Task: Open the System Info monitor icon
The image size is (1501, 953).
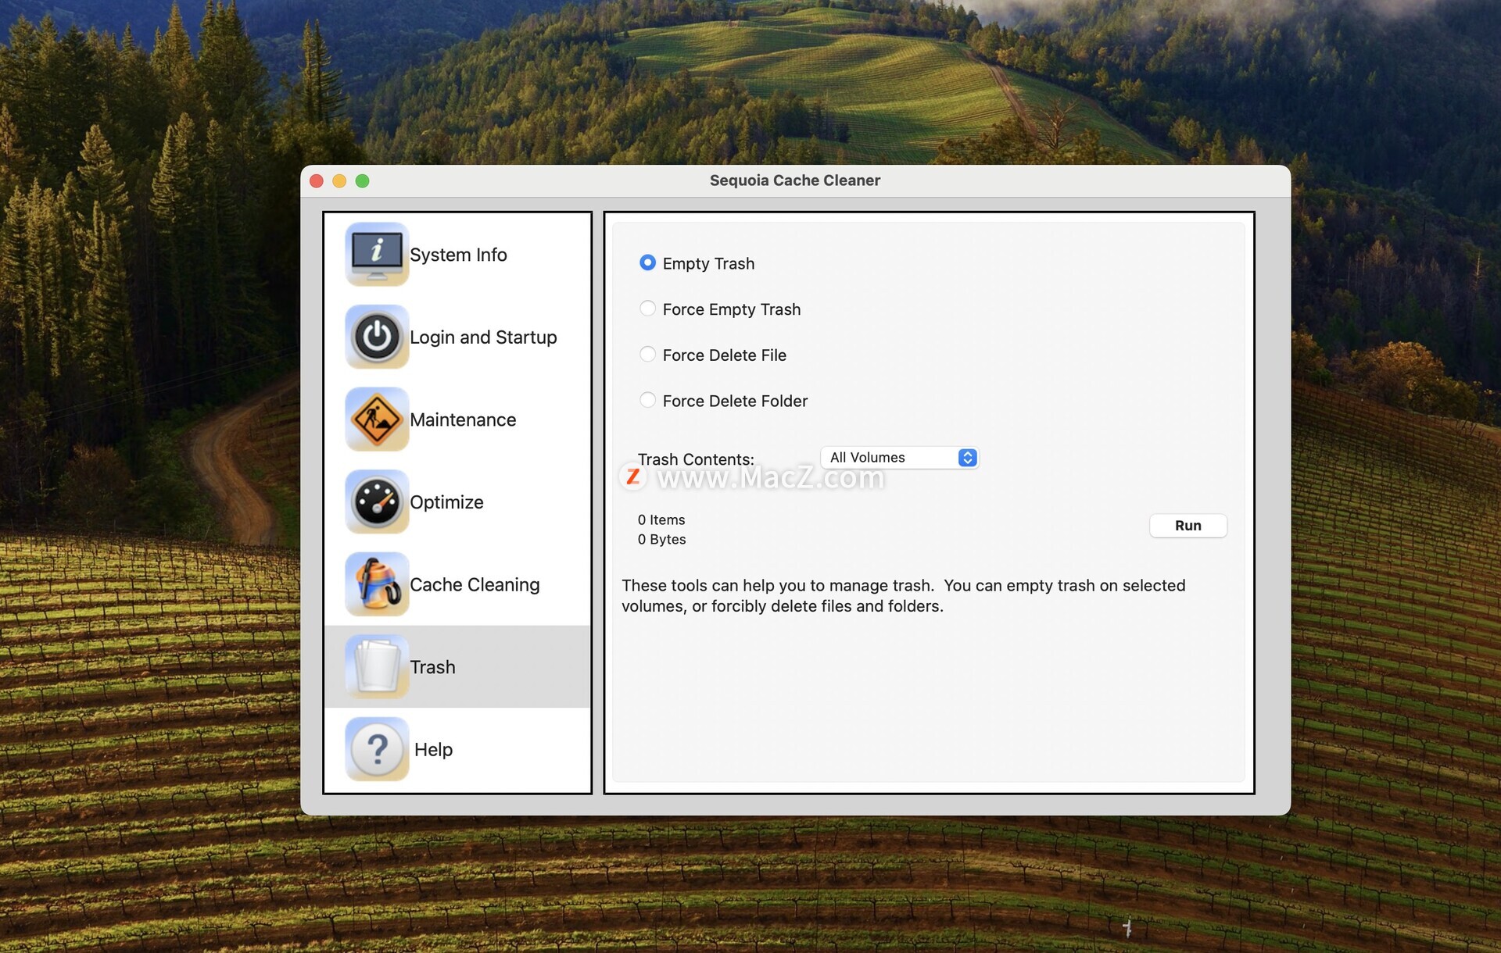Action: [377, 255]
